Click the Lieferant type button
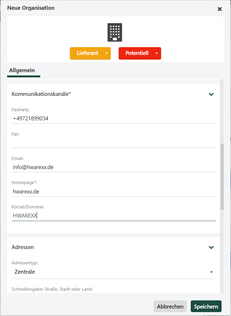This screenshot has width=231, height=316. (87, 53)
